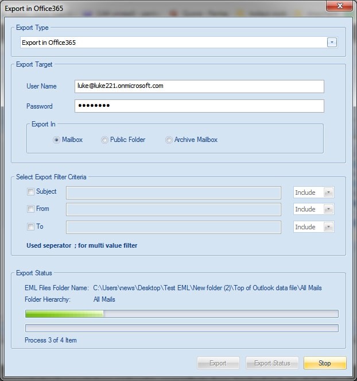Enable the From filter checkbox

click(30, 209)
